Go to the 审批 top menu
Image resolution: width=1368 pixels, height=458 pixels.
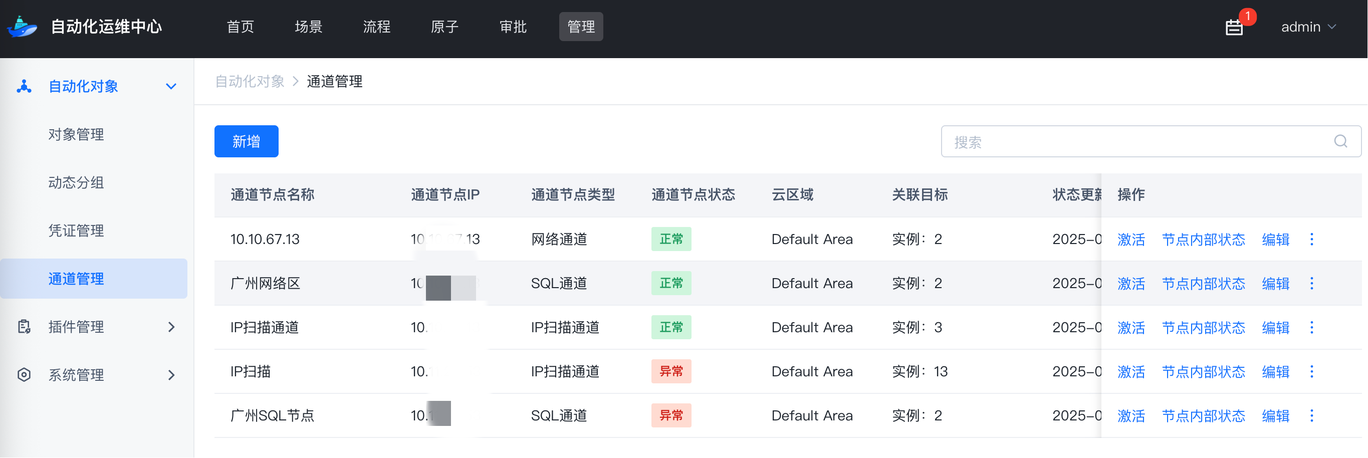(513, 27)
